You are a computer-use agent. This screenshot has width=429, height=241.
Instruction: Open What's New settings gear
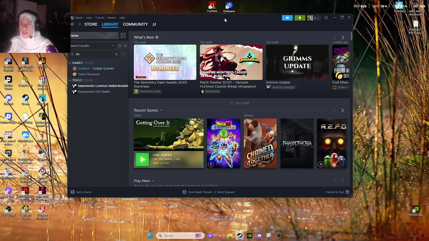pyautogui.click(x=157, y=37)
